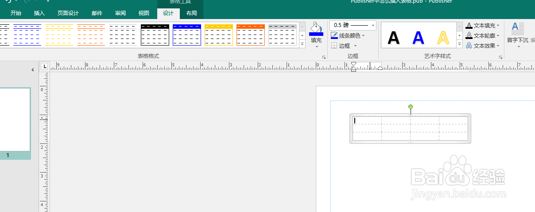Screen dimensions: 535x212
Task: Switch to the 插入 tab
Action: click(x=39, y=13)
